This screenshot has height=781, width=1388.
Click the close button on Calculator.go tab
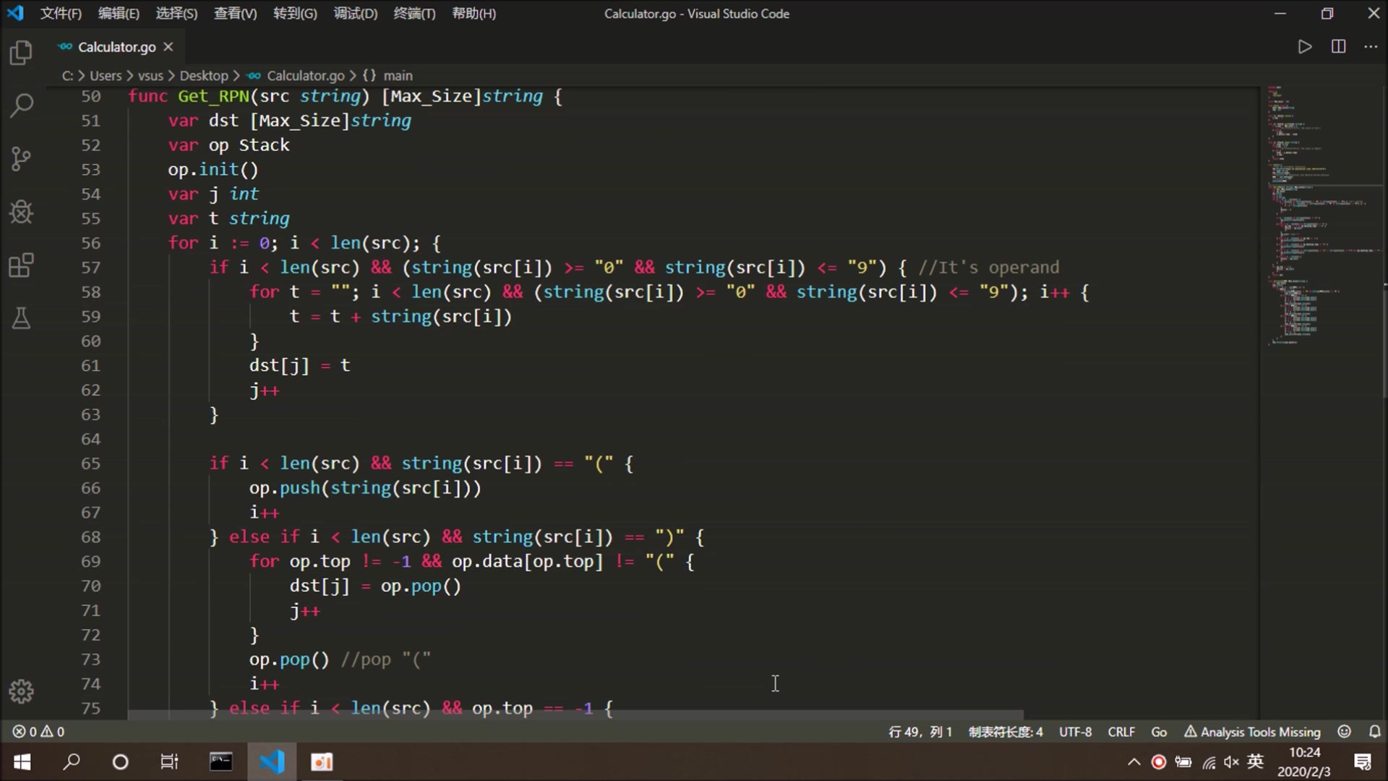[168, 47]
